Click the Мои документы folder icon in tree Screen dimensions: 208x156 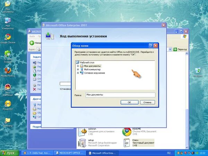(81, 66)
